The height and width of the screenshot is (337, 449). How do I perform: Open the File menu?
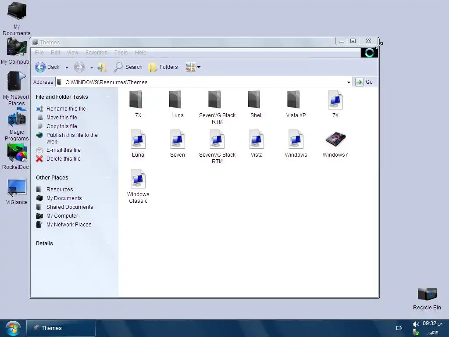click(x=39, y=53)
